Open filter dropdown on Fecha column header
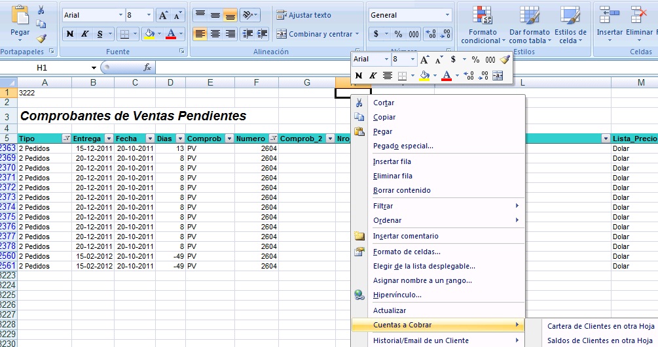658x347 pixels. [x=150, y=139]
